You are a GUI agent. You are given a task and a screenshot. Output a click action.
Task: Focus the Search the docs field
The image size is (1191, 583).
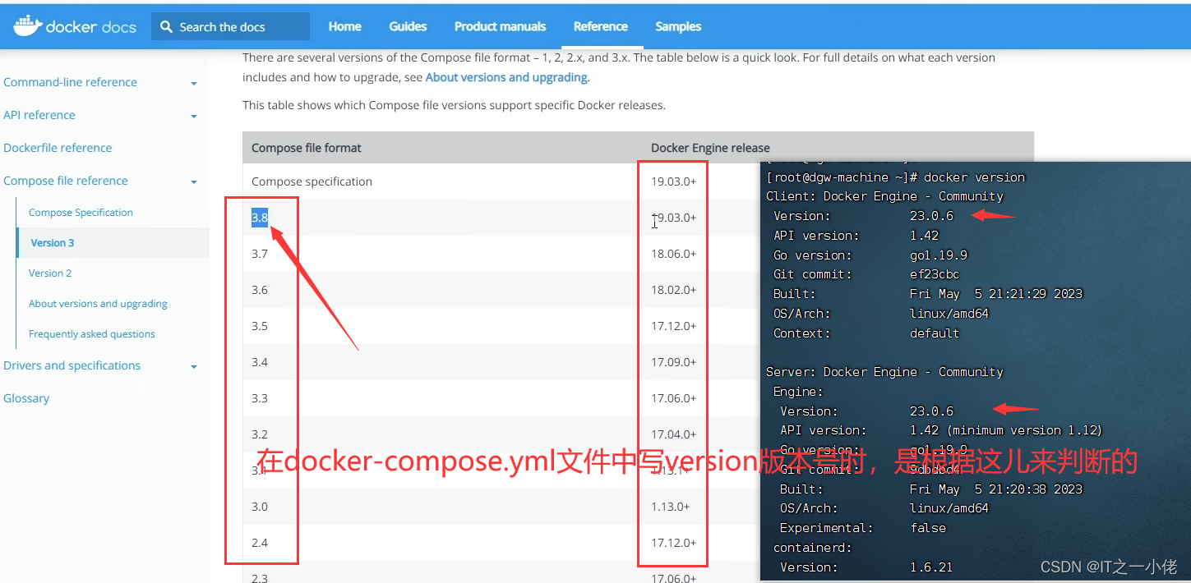[230, 26]
